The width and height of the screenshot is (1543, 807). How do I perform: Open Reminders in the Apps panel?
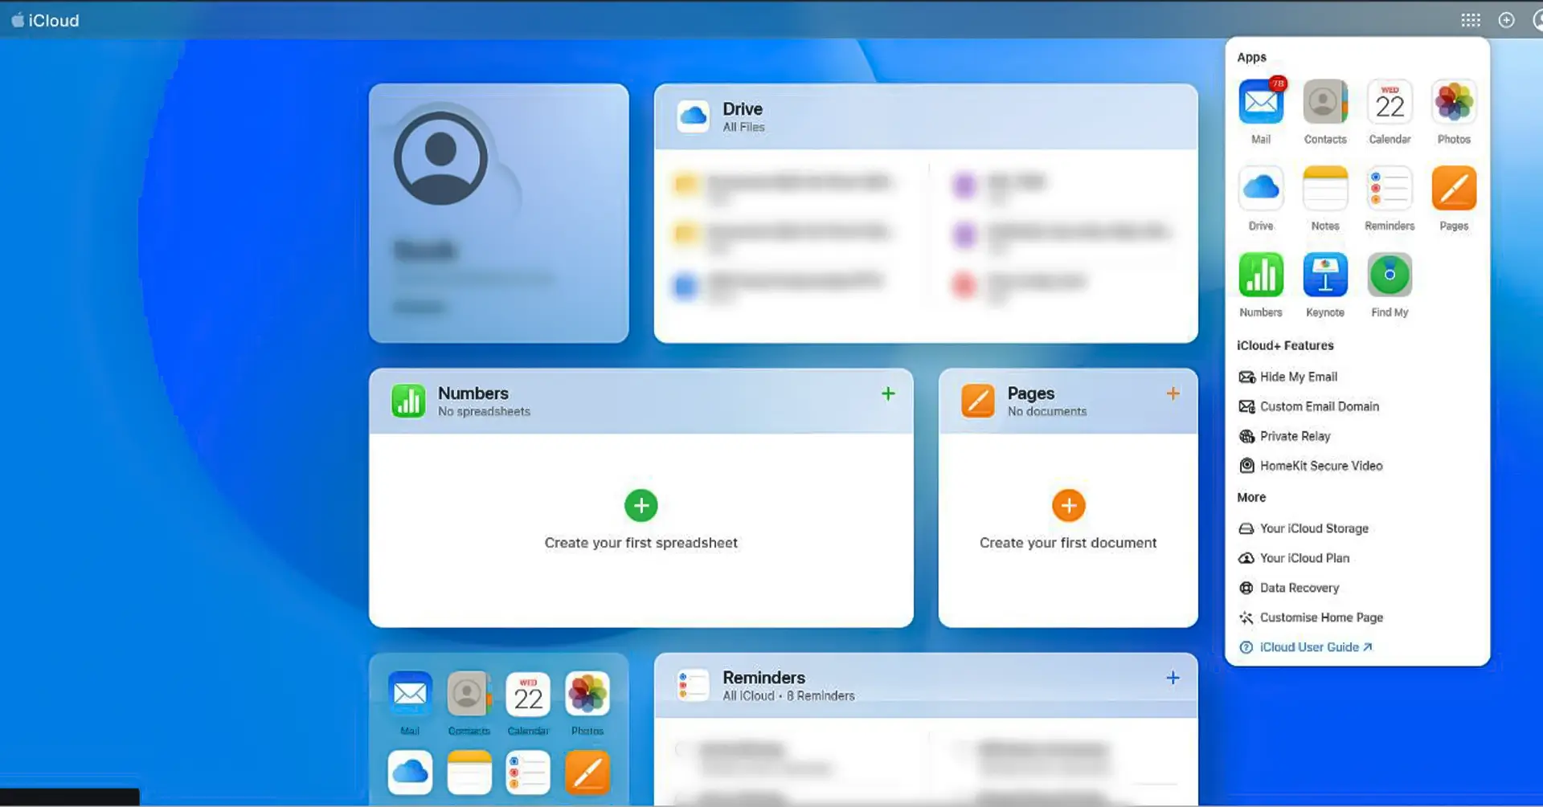pyautogui.click(x=1390, y=189)
